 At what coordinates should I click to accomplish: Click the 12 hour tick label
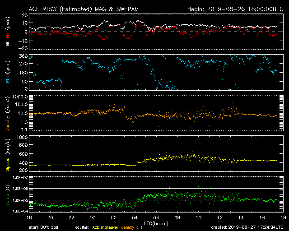[220, 217]
